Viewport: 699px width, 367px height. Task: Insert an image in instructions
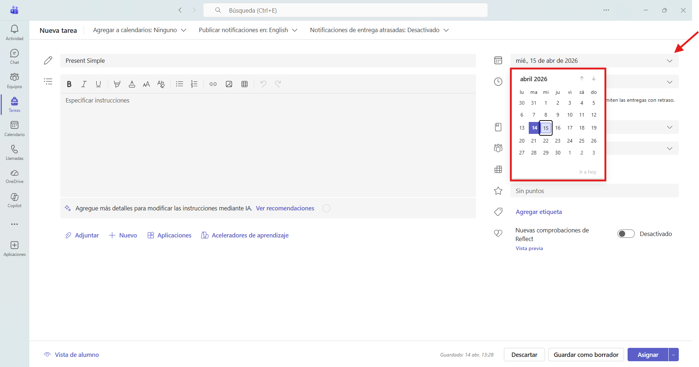pos(229,84)
